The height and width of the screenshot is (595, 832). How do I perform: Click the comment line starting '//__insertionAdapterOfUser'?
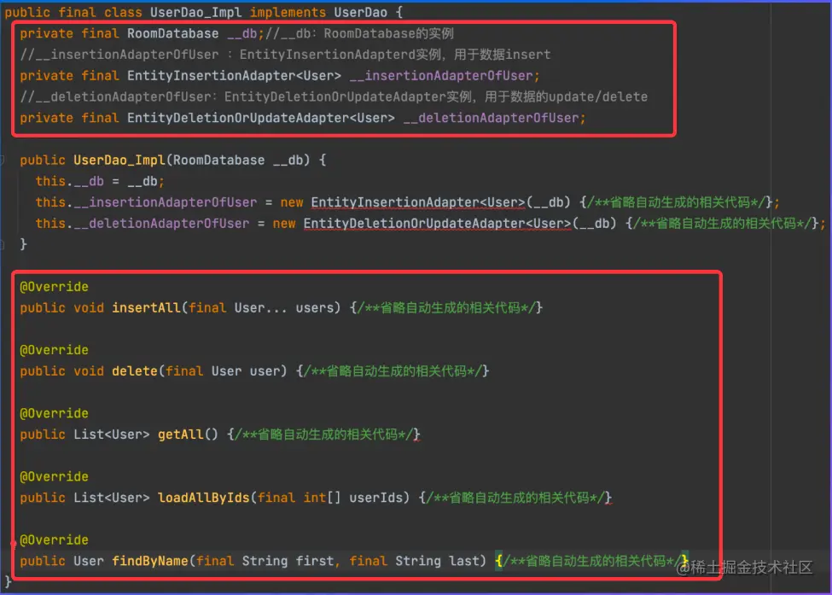285,55
